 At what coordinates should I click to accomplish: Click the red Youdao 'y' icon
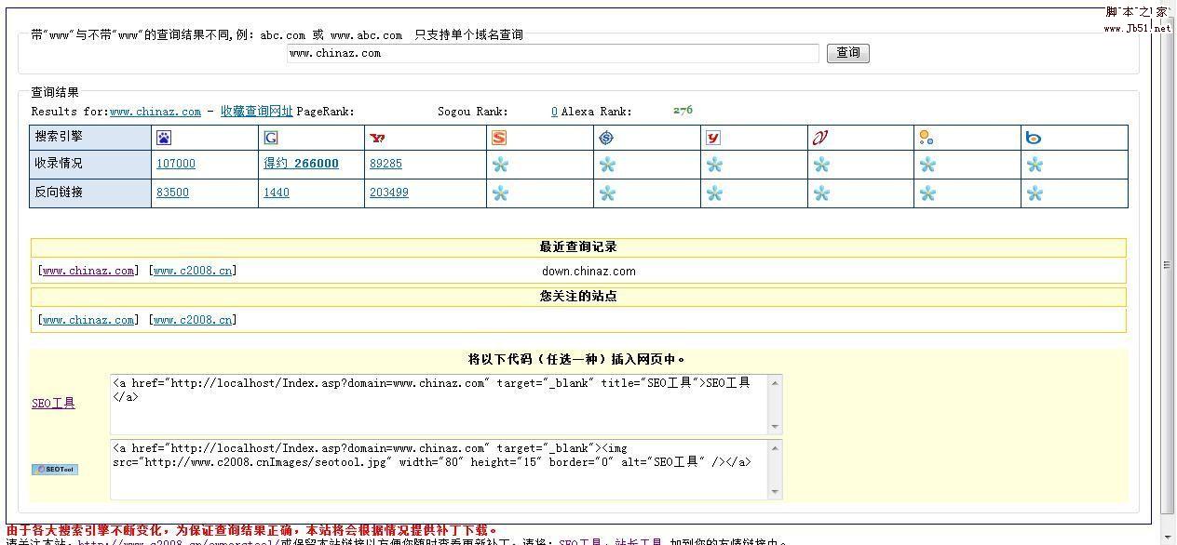[713, 138]
